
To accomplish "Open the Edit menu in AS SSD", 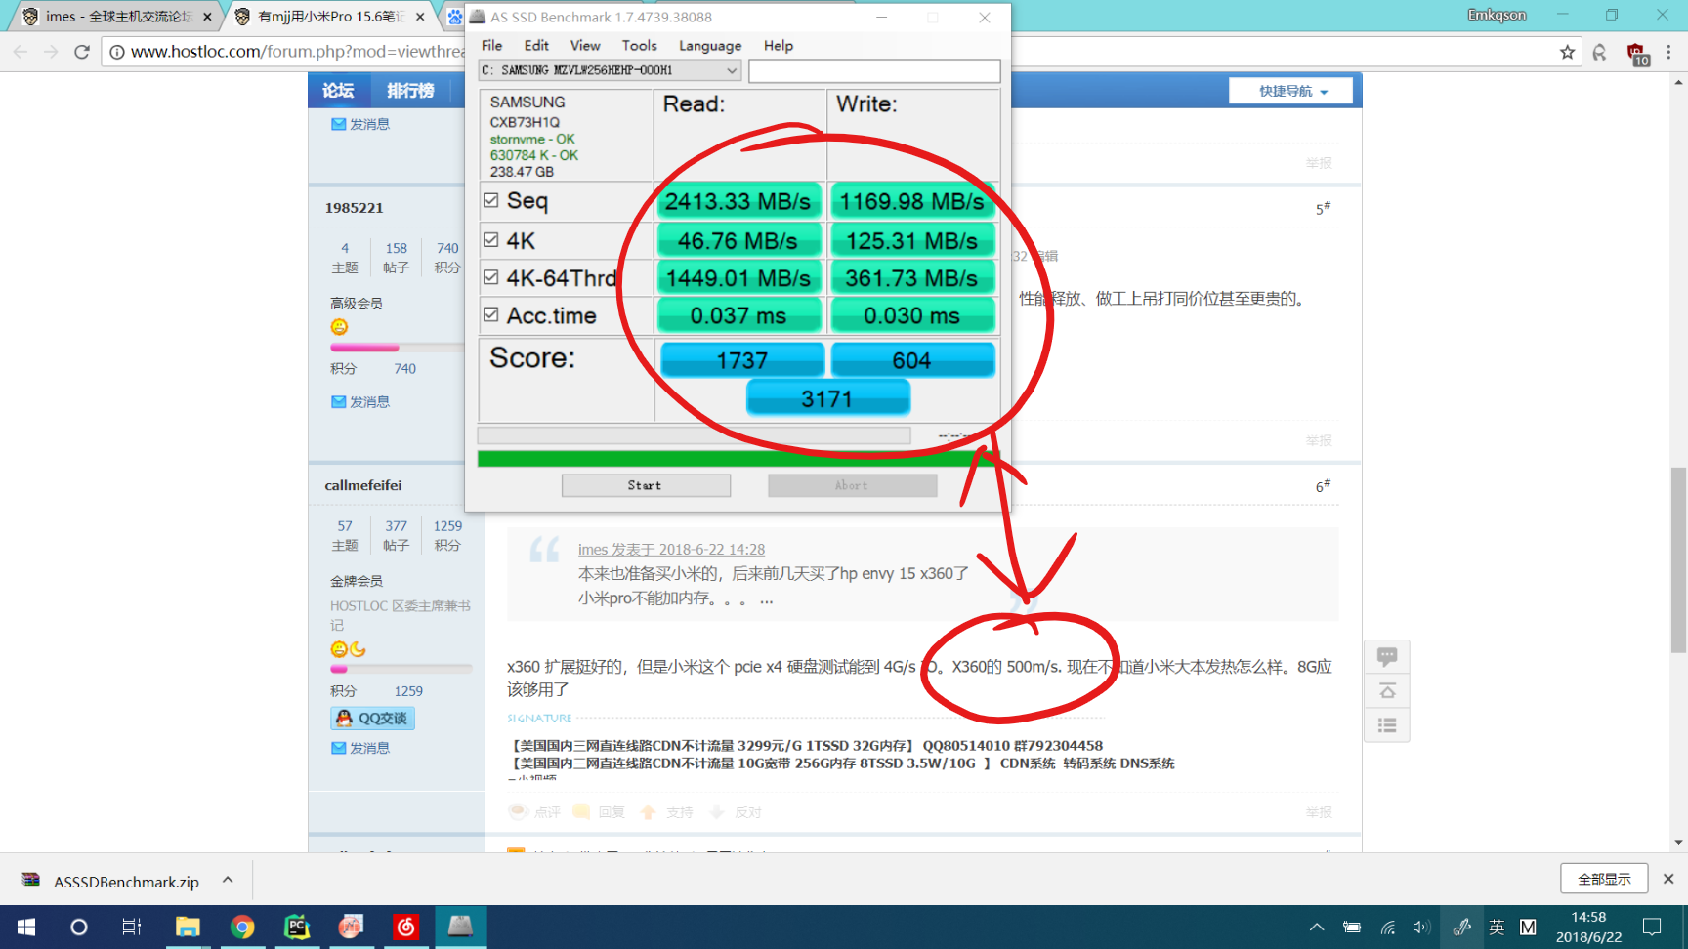I will coord(536,46).
